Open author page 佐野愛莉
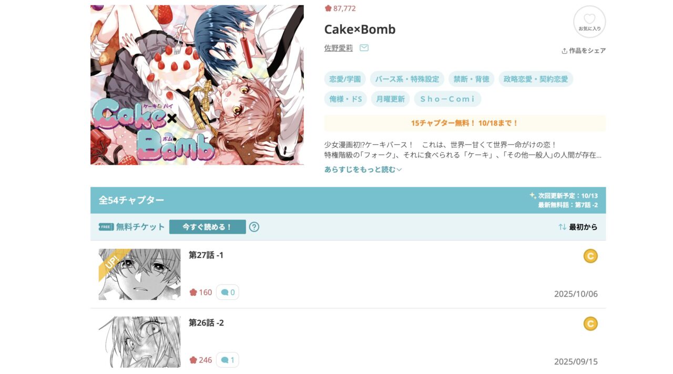 click(x=339, y=48)
